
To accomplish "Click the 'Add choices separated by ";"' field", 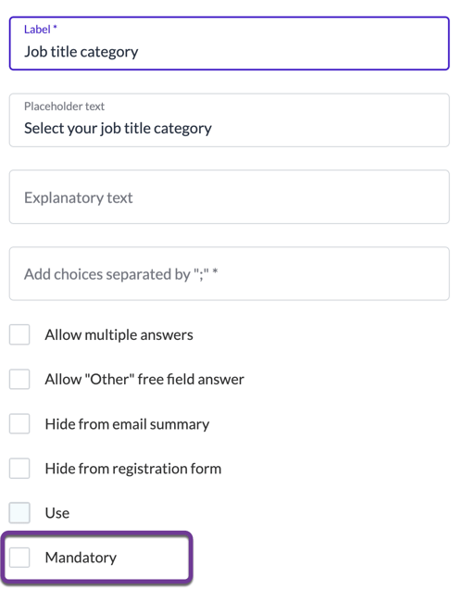I will pos(229,273).
